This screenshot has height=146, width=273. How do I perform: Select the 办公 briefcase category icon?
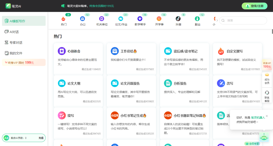(82, 19)
